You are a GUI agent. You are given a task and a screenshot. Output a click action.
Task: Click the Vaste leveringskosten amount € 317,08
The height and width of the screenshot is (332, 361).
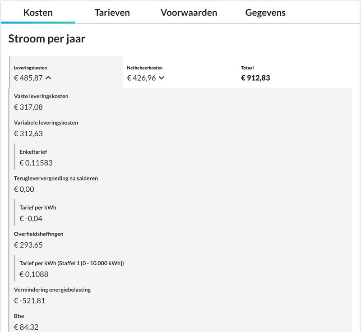pyautogui.click(x=28, y=107)
